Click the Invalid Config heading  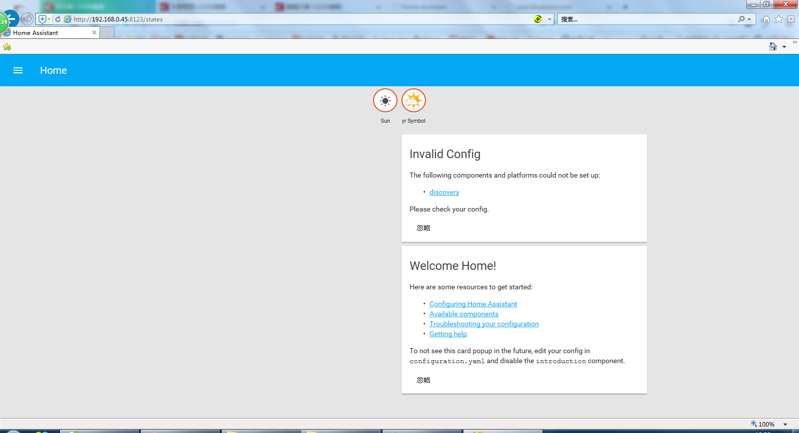[x=445, y=154]
